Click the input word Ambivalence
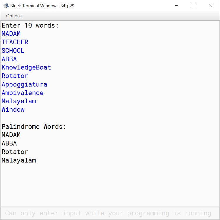The height and width of the screenshot is (220, 220). (23, 93)
